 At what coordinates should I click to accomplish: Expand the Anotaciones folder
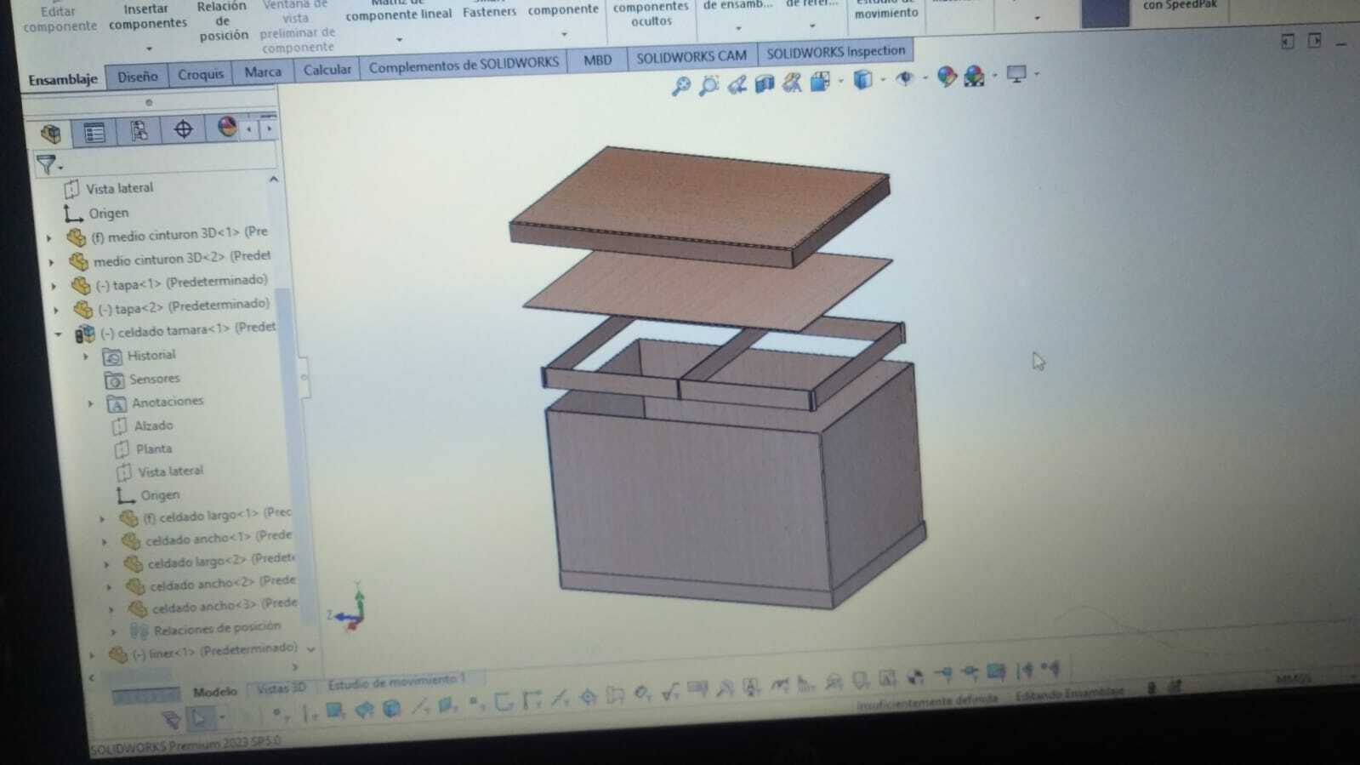(90, 403)
